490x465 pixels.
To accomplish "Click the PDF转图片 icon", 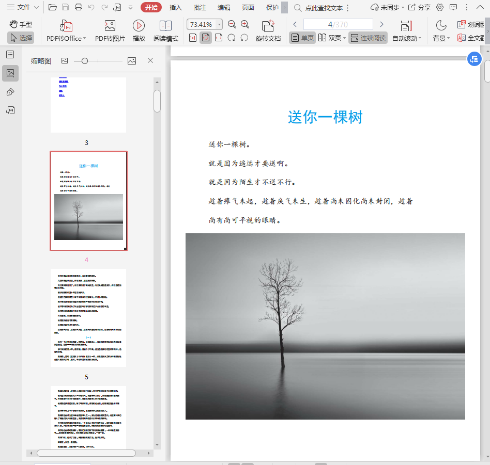I will click(110, 26).
